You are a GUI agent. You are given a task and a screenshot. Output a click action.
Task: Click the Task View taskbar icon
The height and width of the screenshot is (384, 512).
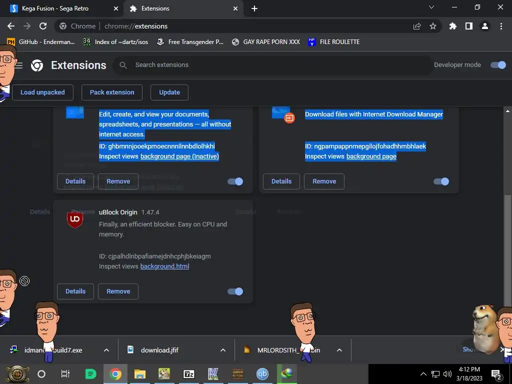[x=65, y=374]
